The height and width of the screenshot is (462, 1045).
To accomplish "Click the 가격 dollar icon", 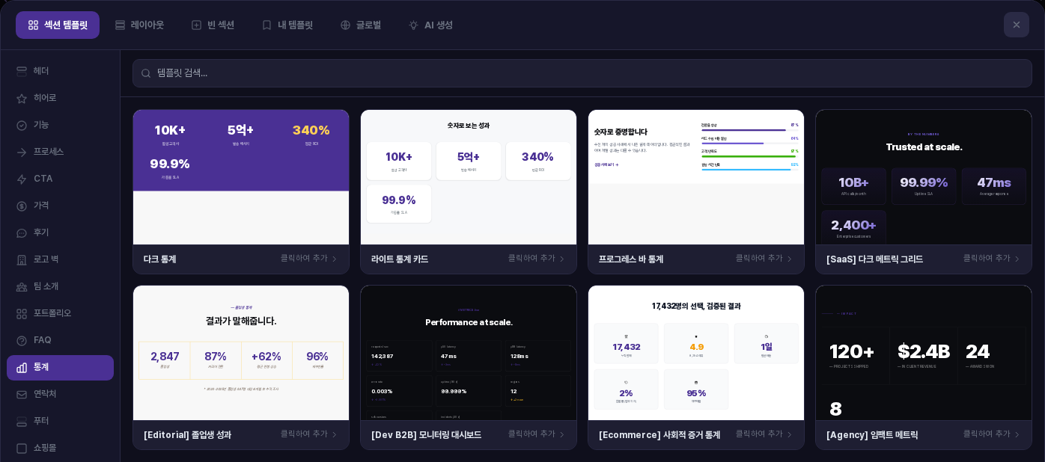I will click(x=22, y=206).
